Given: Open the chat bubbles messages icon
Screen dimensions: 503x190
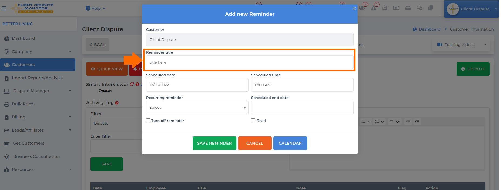Looking at the screenshot, I should [x=419, y=8].
